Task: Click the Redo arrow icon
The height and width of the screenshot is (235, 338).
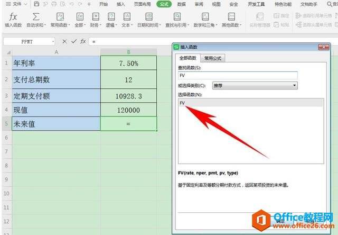Action: pos(80,4)
